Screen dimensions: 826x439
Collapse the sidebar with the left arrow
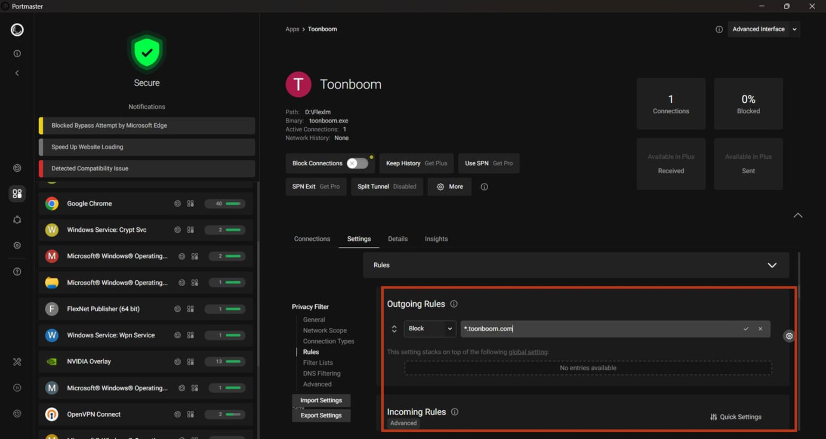click(17, 73)
